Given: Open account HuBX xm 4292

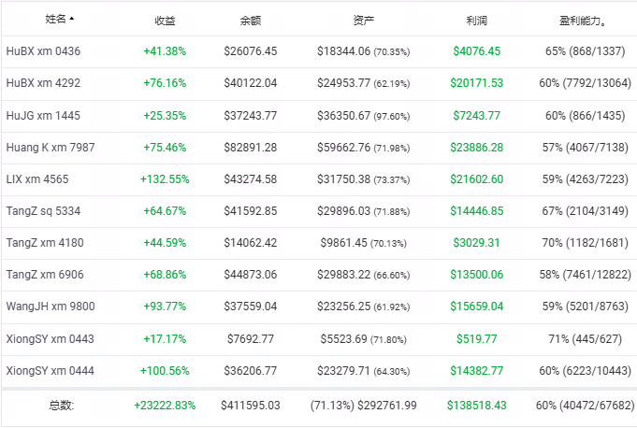Looking at the screenshot, I should pos(43,83).
